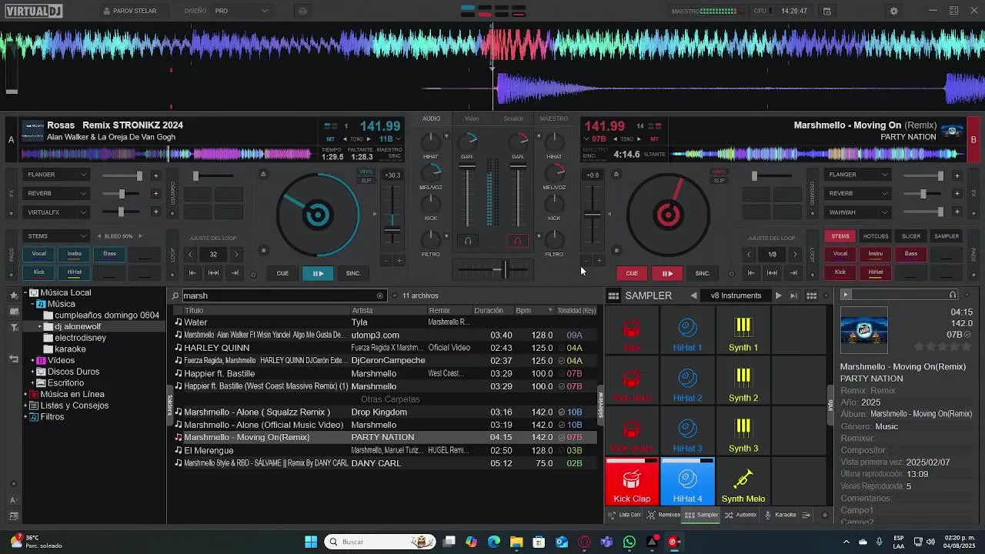The height and width of the screenshot is (554, 985).
Task: Open Remixes sideview tab
Action: pos(664,515)
